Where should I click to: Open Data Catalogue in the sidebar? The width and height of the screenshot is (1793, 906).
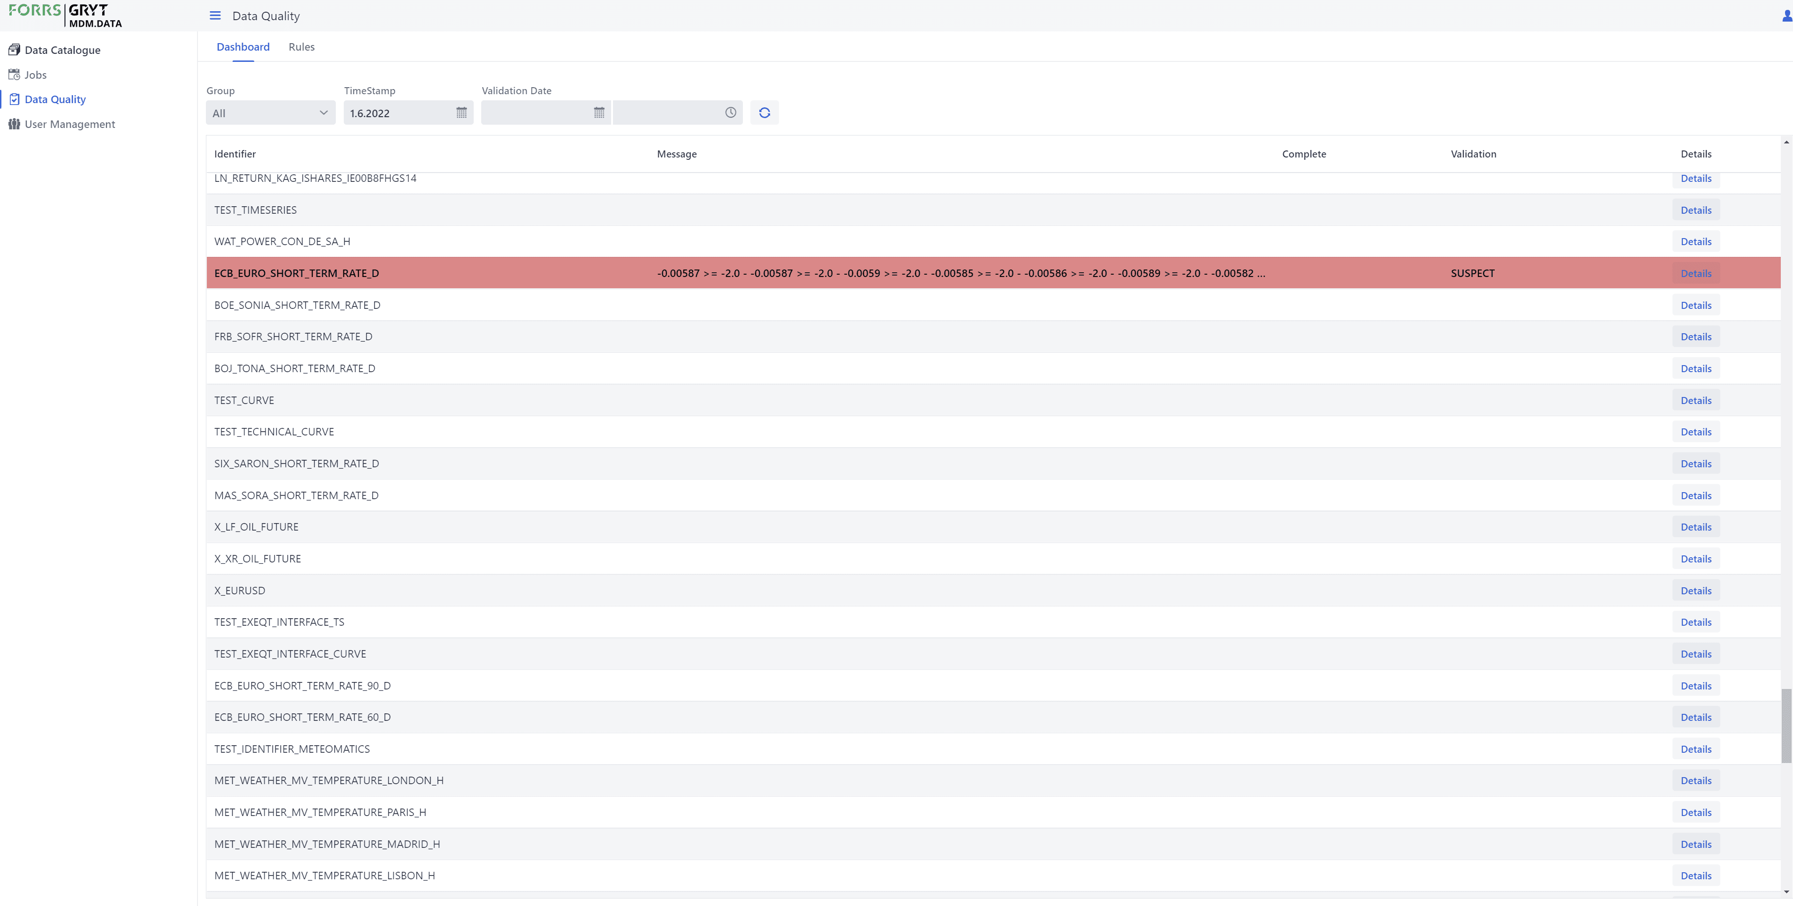pos(63,50)
